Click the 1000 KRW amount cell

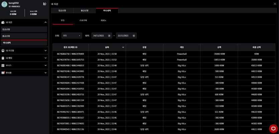click(219, 66)
